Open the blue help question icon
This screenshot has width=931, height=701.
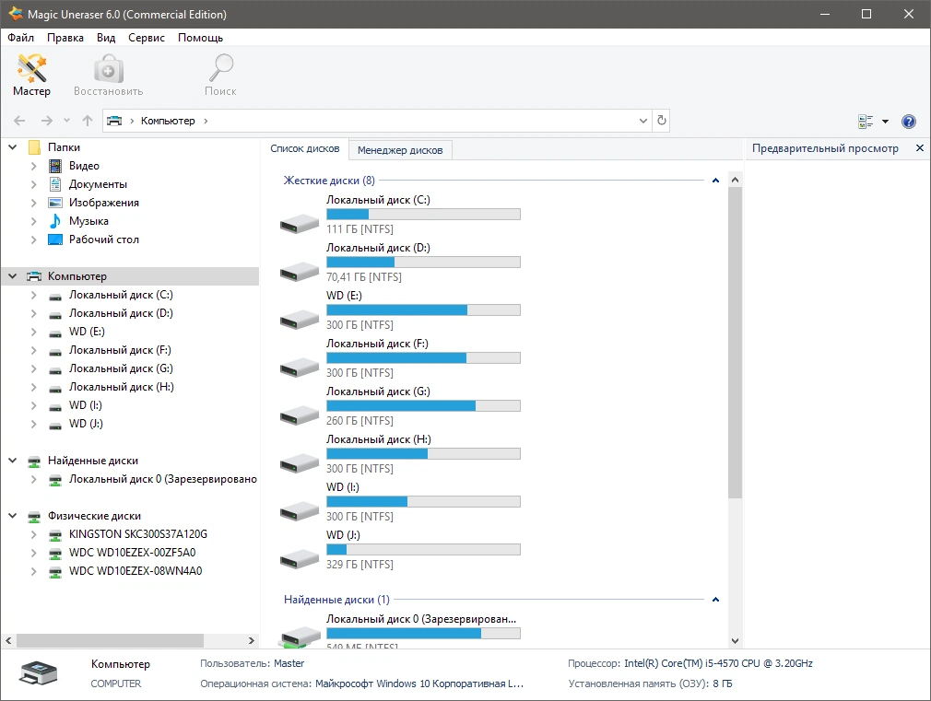coord(909,121)
